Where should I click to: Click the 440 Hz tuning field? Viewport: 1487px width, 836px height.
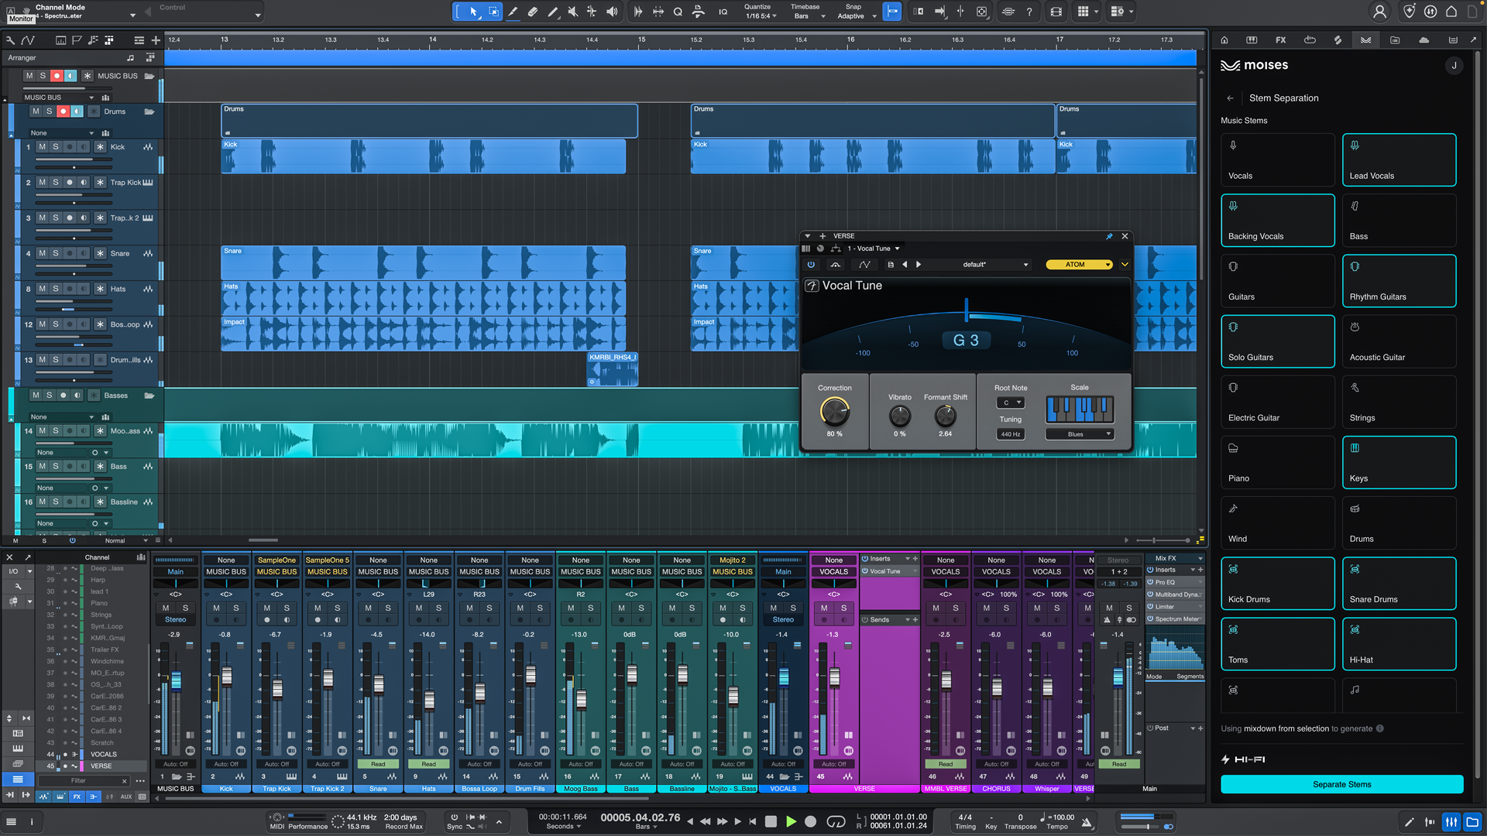1010,434
